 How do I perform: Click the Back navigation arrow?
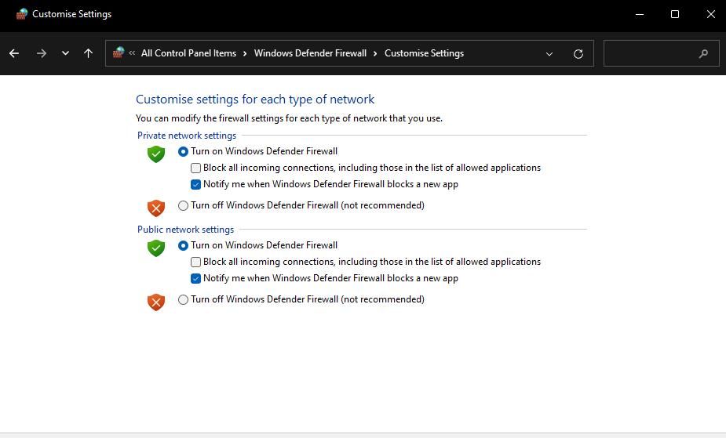(x=14, y=53)
